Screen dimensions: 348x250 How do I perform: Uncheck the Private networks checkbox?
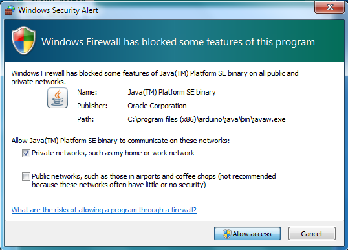click(x=26, y=153)
